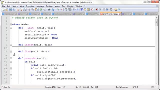Print the document using the Print icon

coord(24,9)
